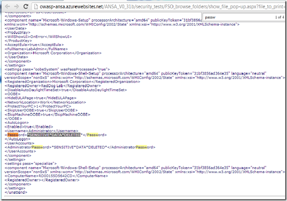Click the opening AutoLogon tag

tap(16, 122)
